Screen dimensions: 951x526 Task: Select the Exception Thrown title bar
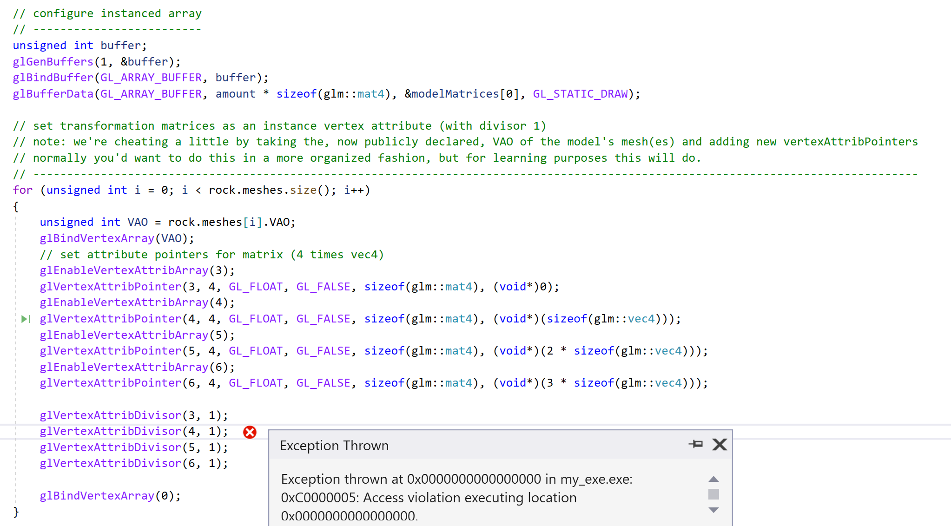[334, 446]
